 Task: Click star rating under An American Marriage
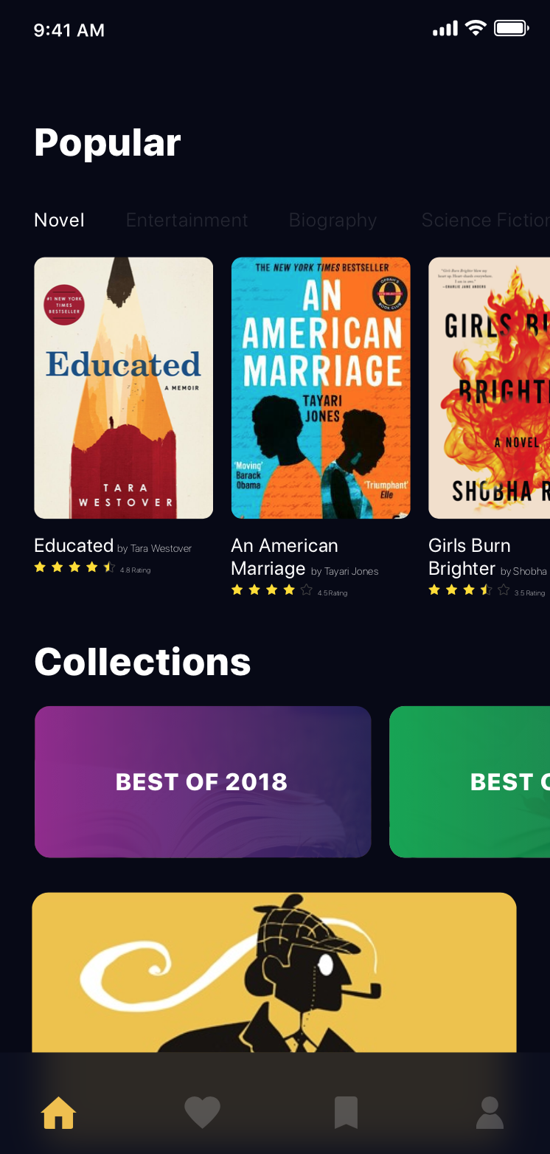point(272,590)
